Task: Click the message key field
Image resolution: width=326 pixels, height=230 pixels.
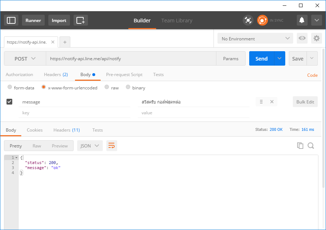Action: 74,102
